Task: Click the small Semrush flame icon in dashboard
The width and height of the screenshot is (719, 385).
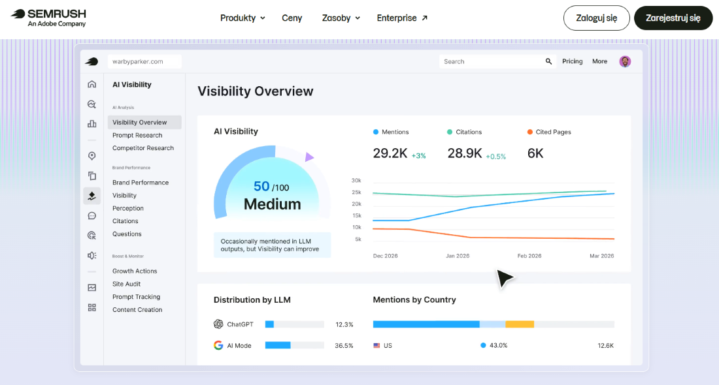Action: [x=92, y=61]
